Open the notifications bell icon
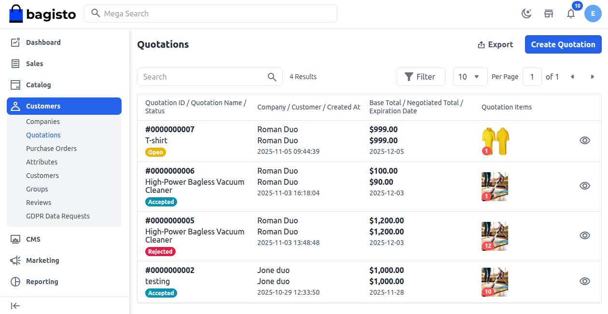This screenshot has height=314, width=608. pyautogui.click(x=571, y=14)
